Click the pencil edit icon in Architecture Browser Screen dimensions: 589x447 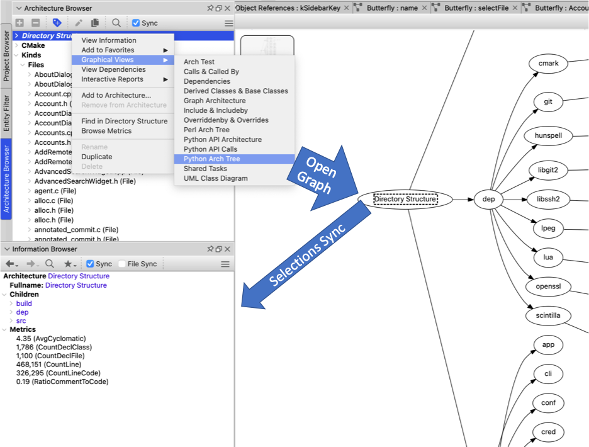pos(79,23)
